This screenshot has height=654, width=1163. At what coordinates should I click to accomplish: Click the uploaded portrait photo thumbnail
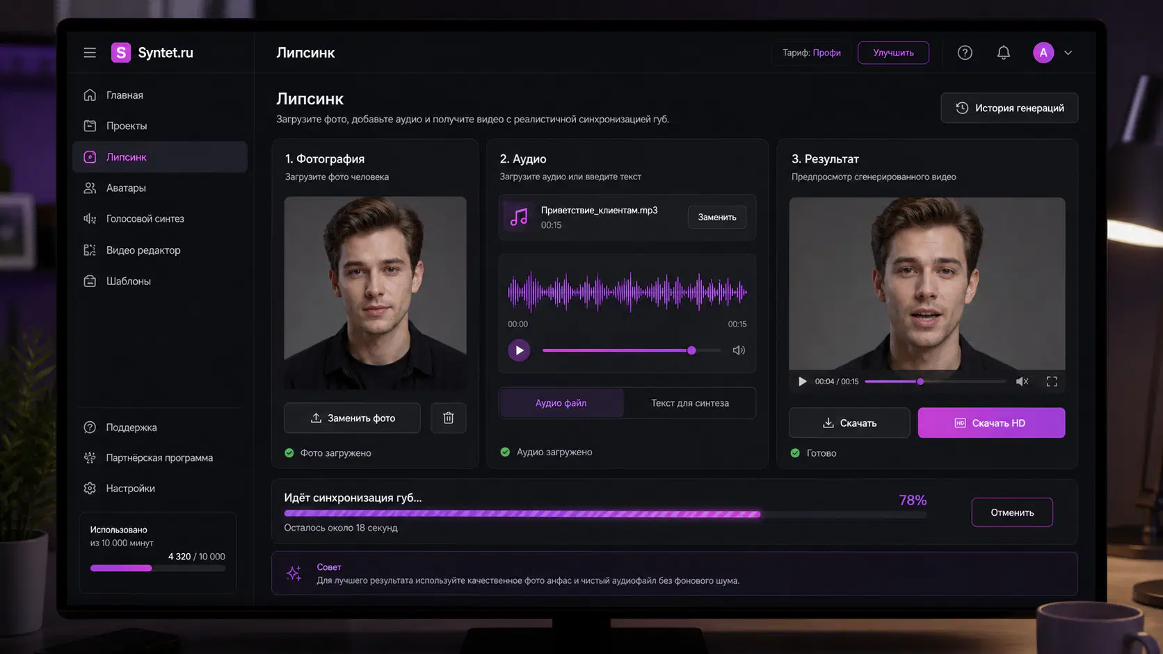pyautogui.click(x=376, y=292)
